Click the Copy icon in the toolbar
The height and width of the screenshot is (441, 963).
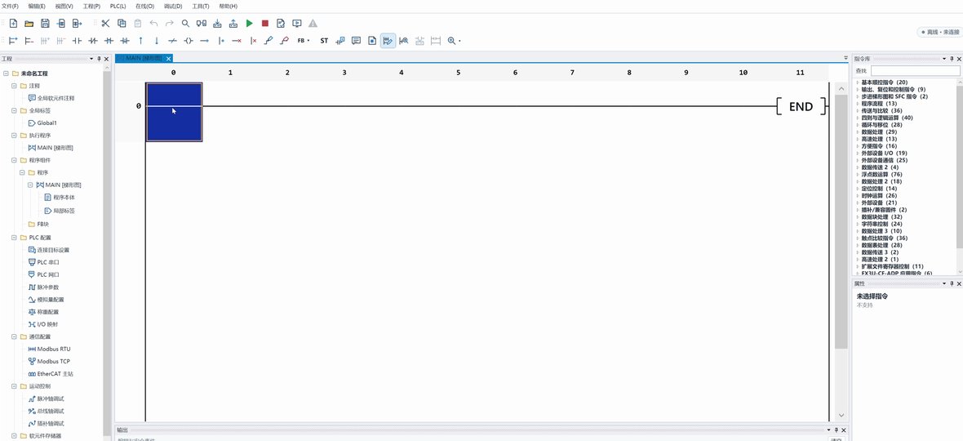(122, 24)
